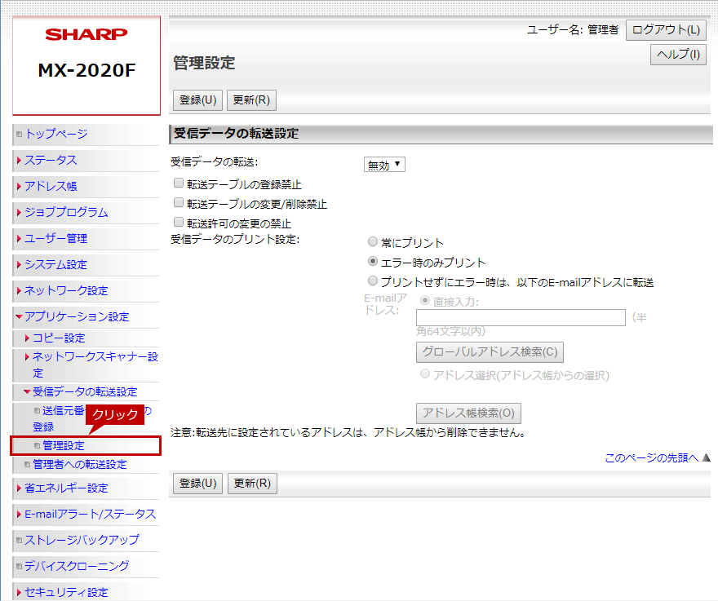The width and height of the screenshot is (718, 601).
Task: Open 管理者への転送設定 in sidebar
Action: (x=79, y=464)
